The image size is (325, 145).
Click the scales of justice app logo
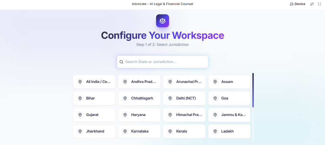pyautogui.click(x=162, y=21)
